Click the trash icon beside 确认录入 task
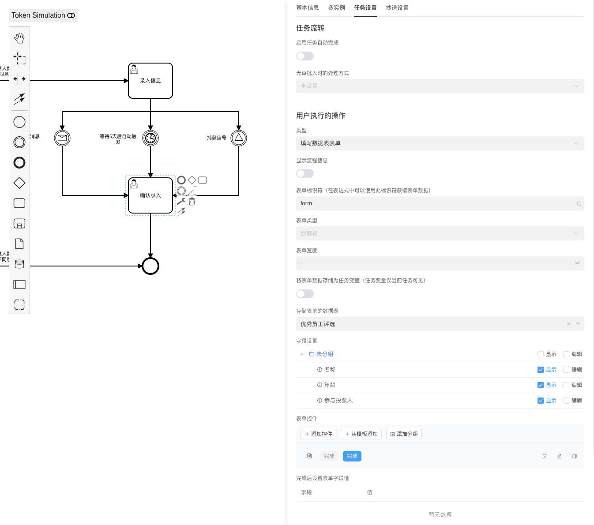594x525 pixels. (192, 202)
